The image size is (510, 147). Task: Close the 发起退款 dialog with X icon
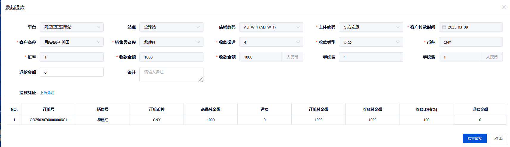(x=504, y=7)
